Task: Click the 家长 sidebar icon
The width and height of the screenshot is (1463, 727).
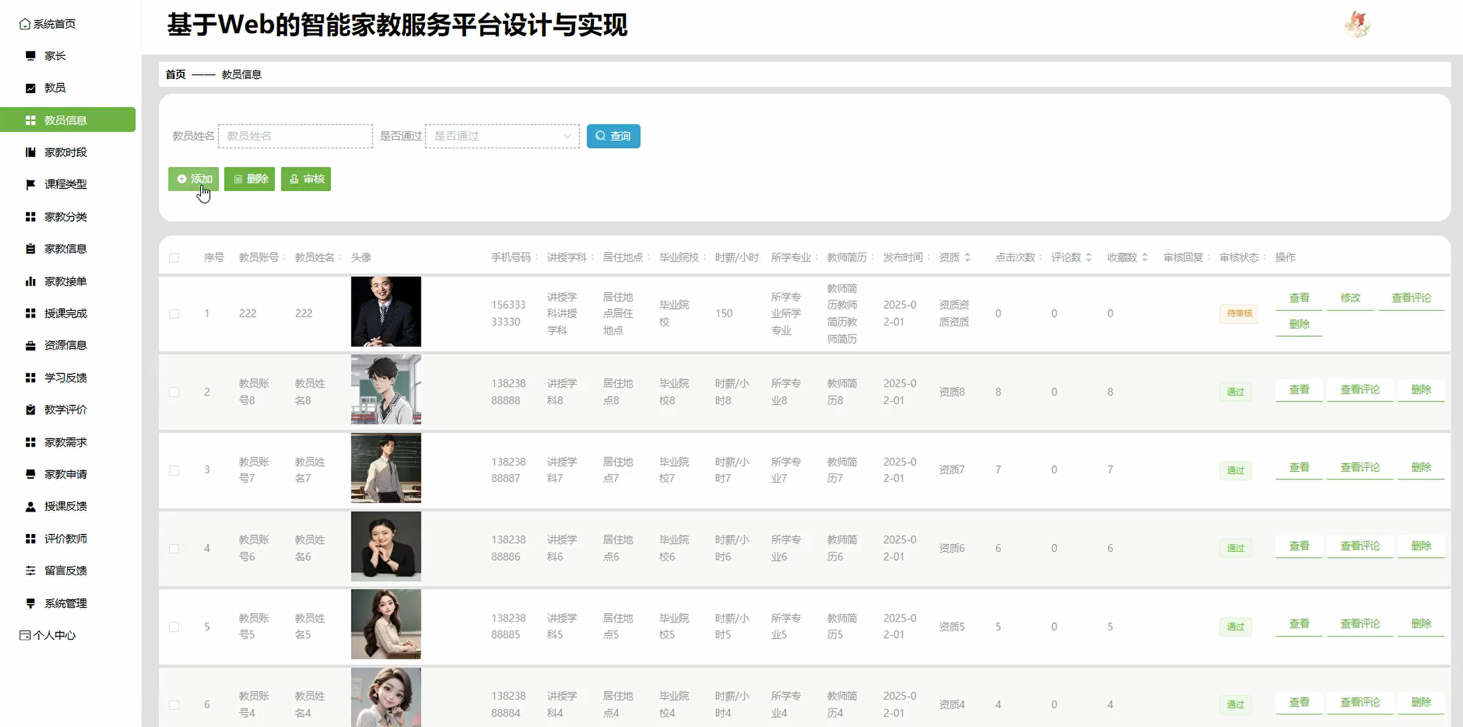Action: (30, 56)
